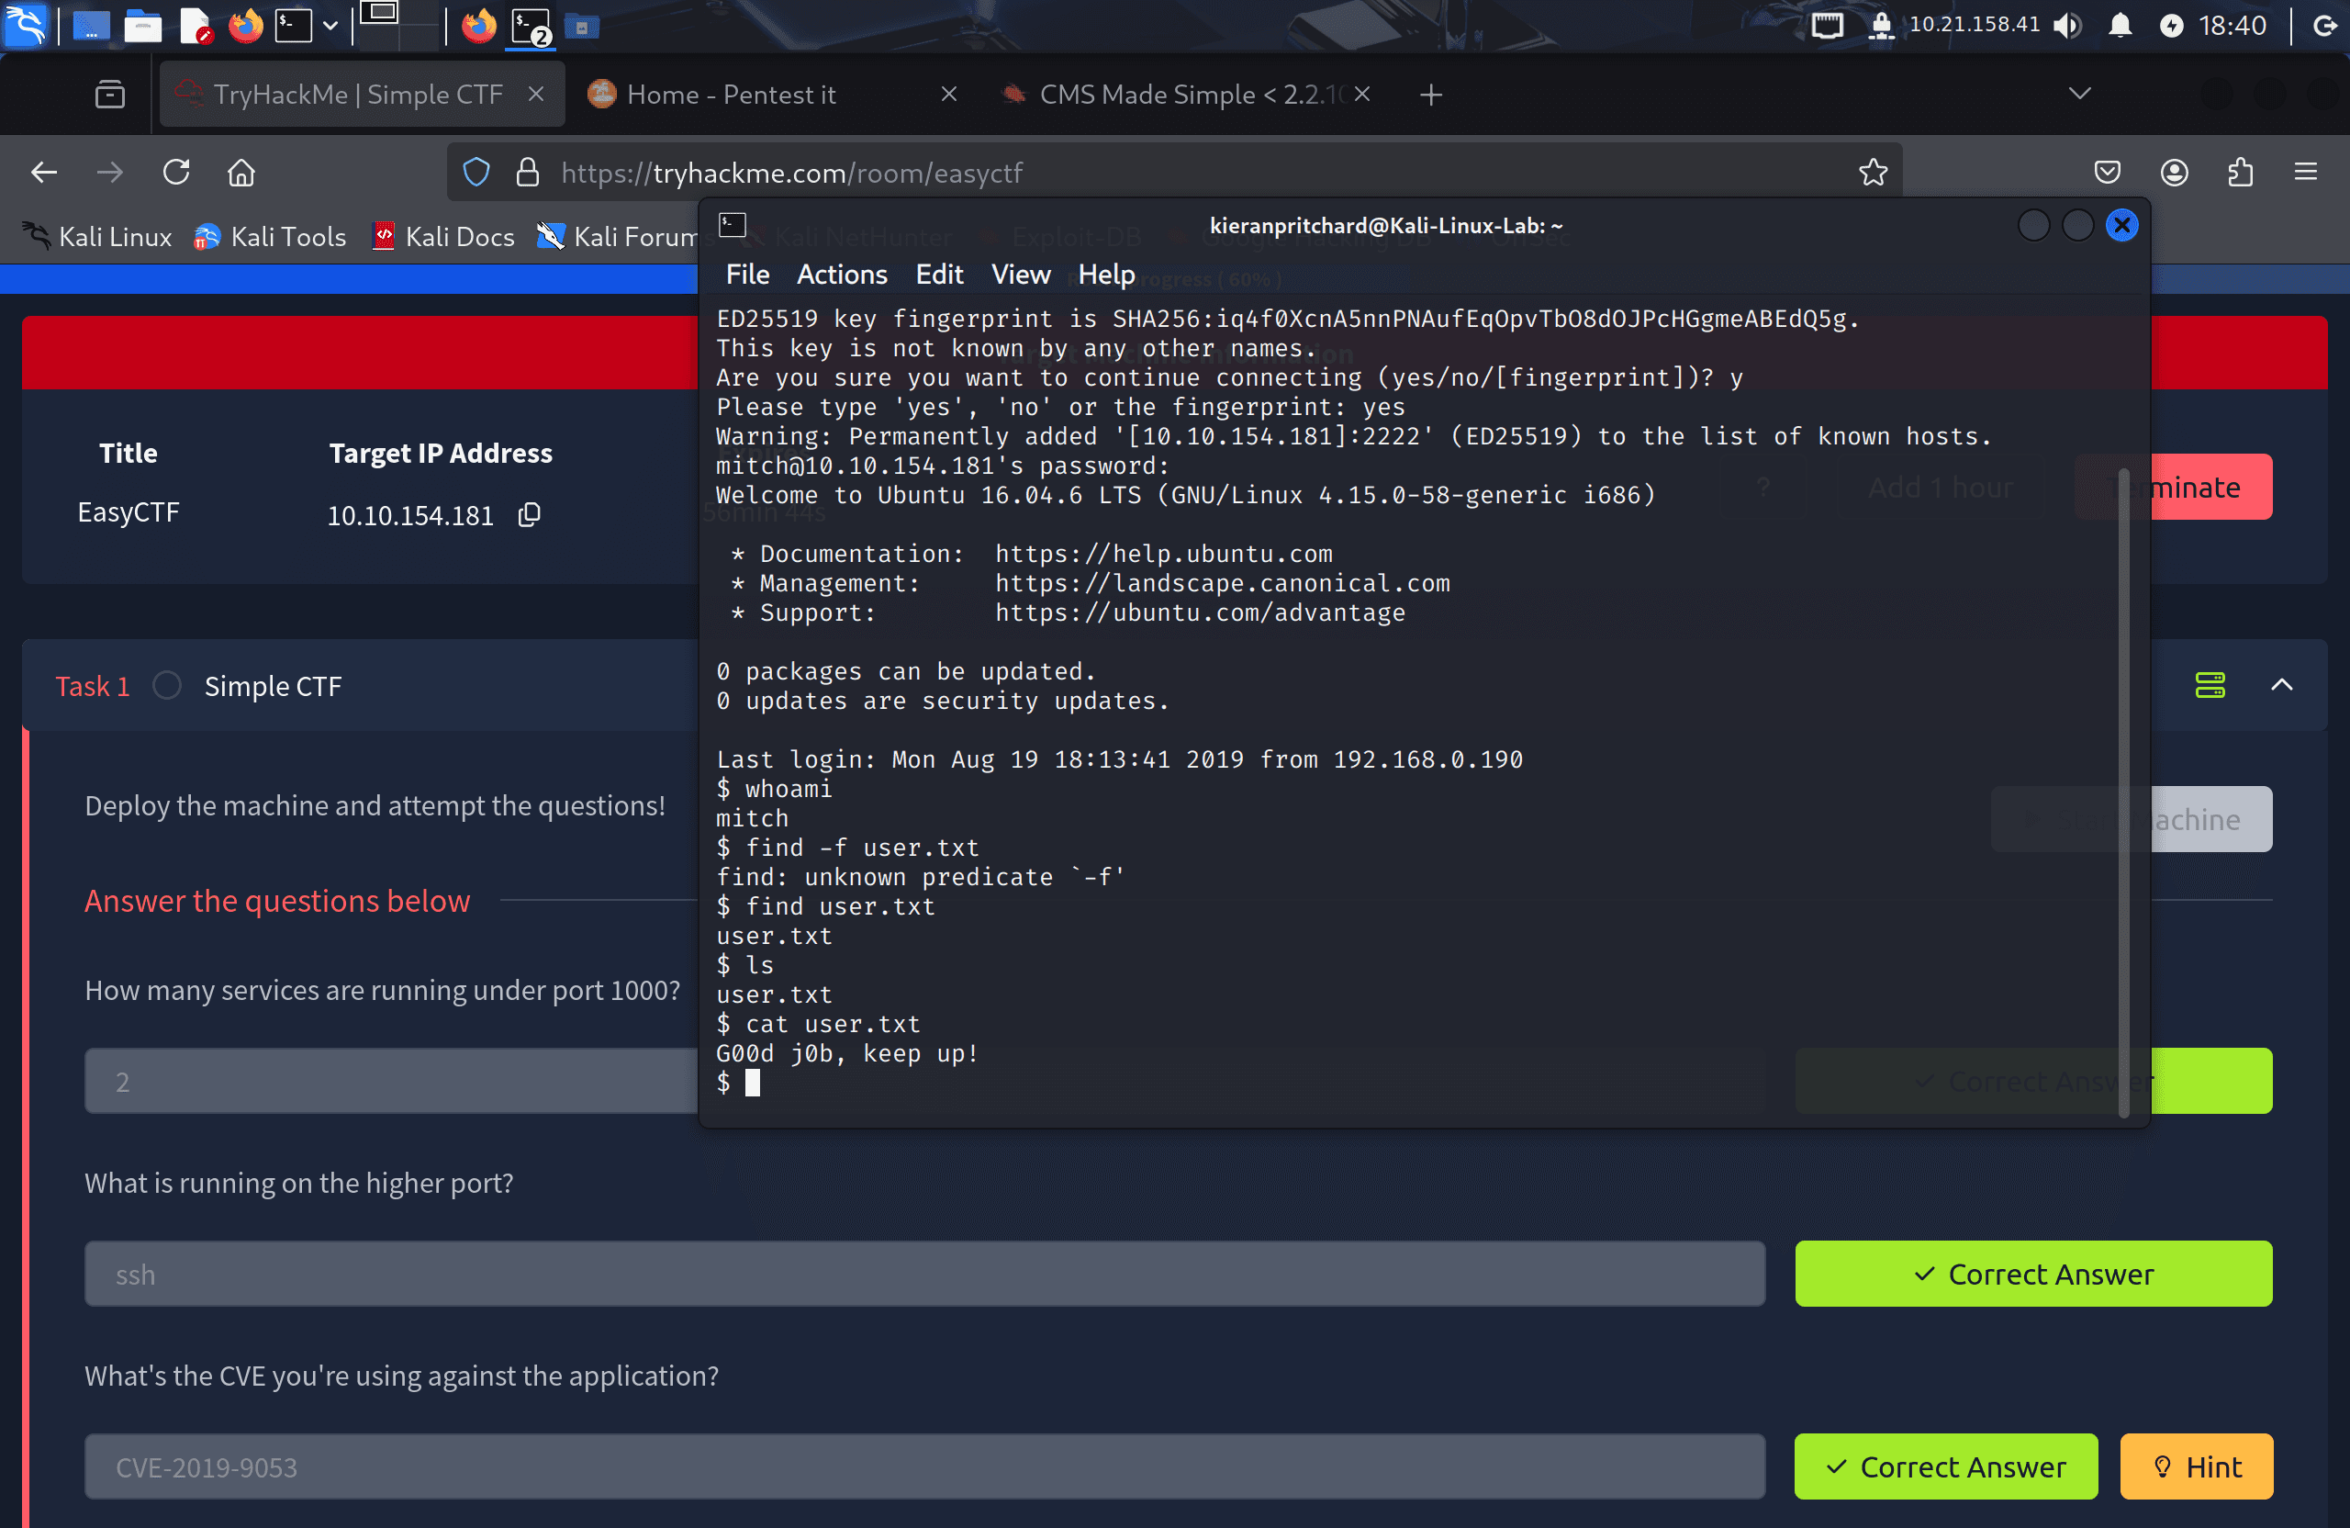Open the Kali dragon applications menu
The image size is (2350, 1528).
point(26,25)
